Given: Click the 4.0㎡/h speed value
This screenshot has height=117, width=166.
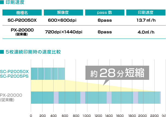Looking at the screenshot, I should [146, 32].
